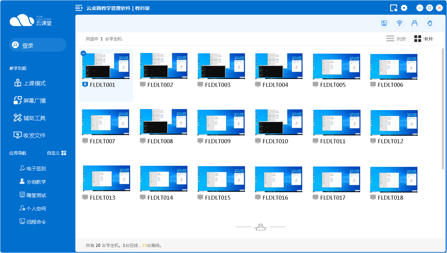Click the raise hand icon
Viewport: 447px width, 253px height.
430,23
